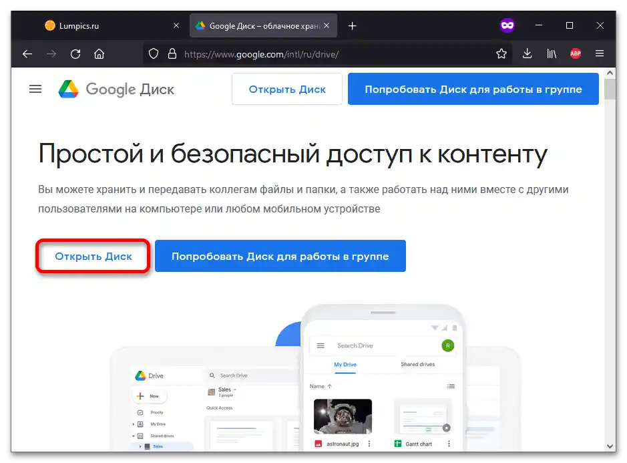
Task: Click the Adblock Plus extension icon
Action: (x=576, y=53)
